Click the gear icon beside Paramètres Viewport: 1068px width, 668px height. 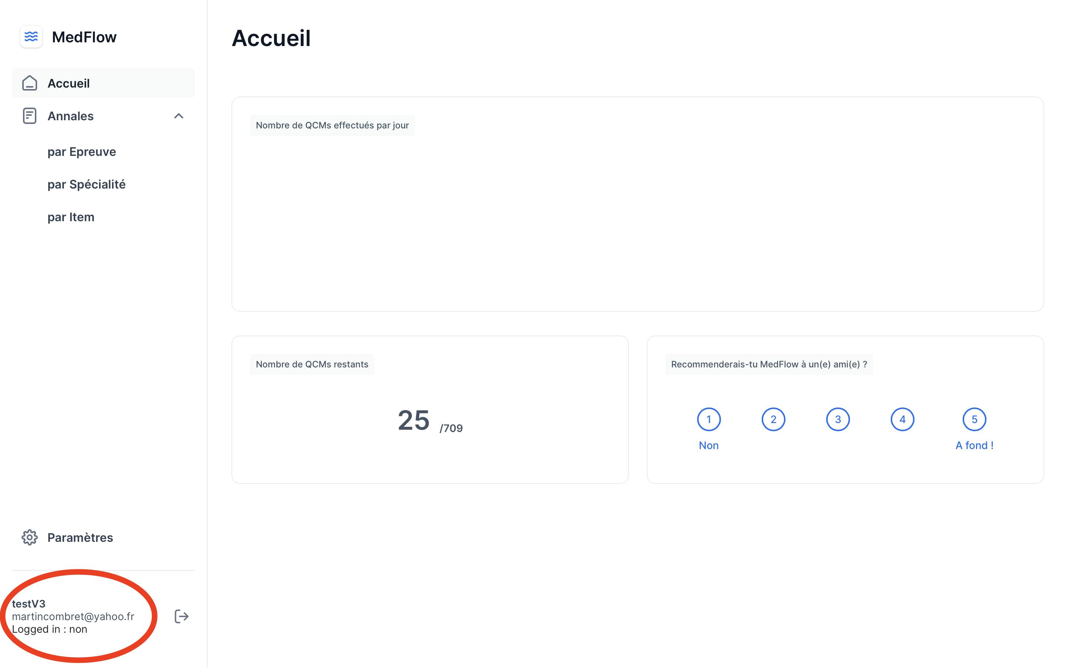point(30,537)
